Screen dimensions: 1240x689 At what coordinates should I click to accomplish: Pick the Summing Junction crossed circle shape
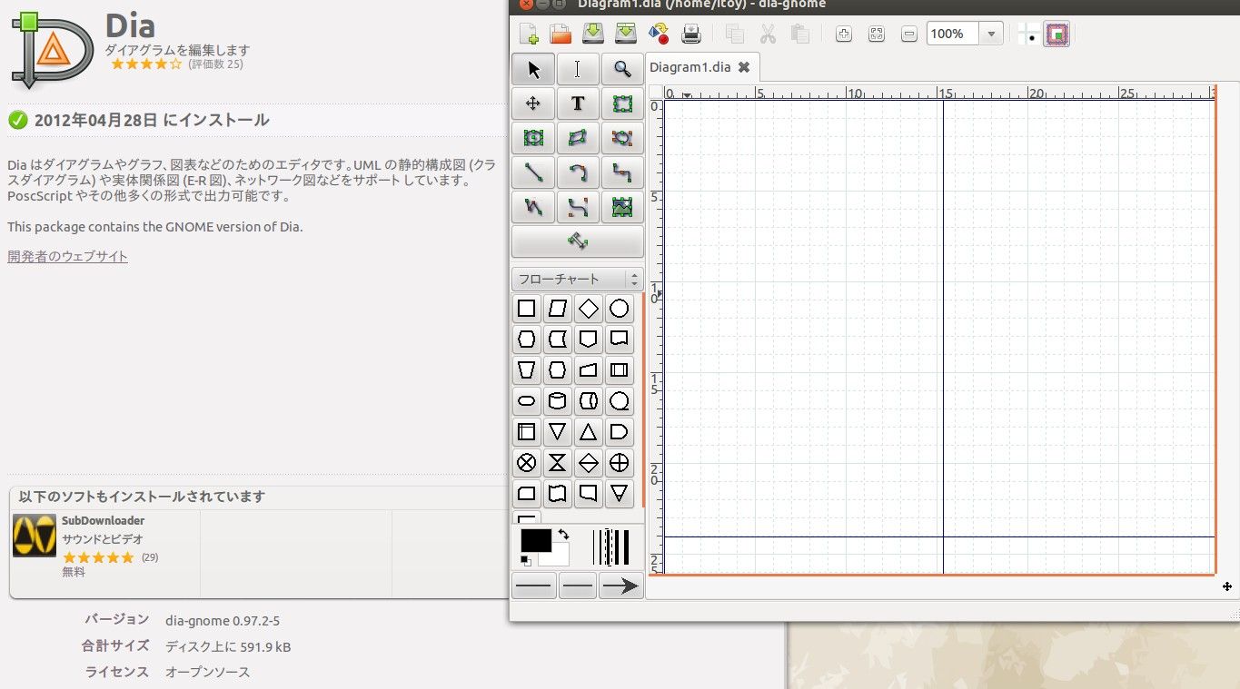(526, 463)
